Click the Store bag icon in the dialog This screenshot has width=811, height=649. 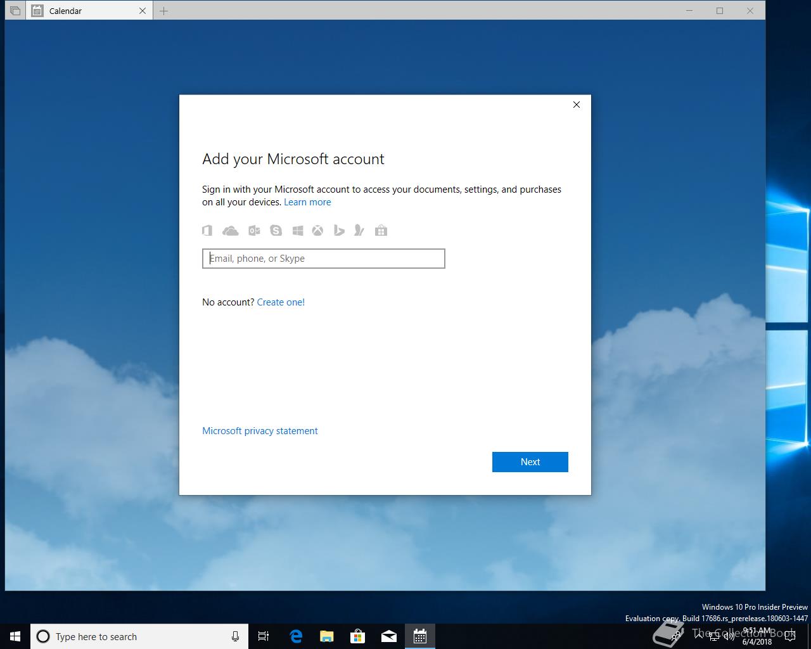click(381, 231)
